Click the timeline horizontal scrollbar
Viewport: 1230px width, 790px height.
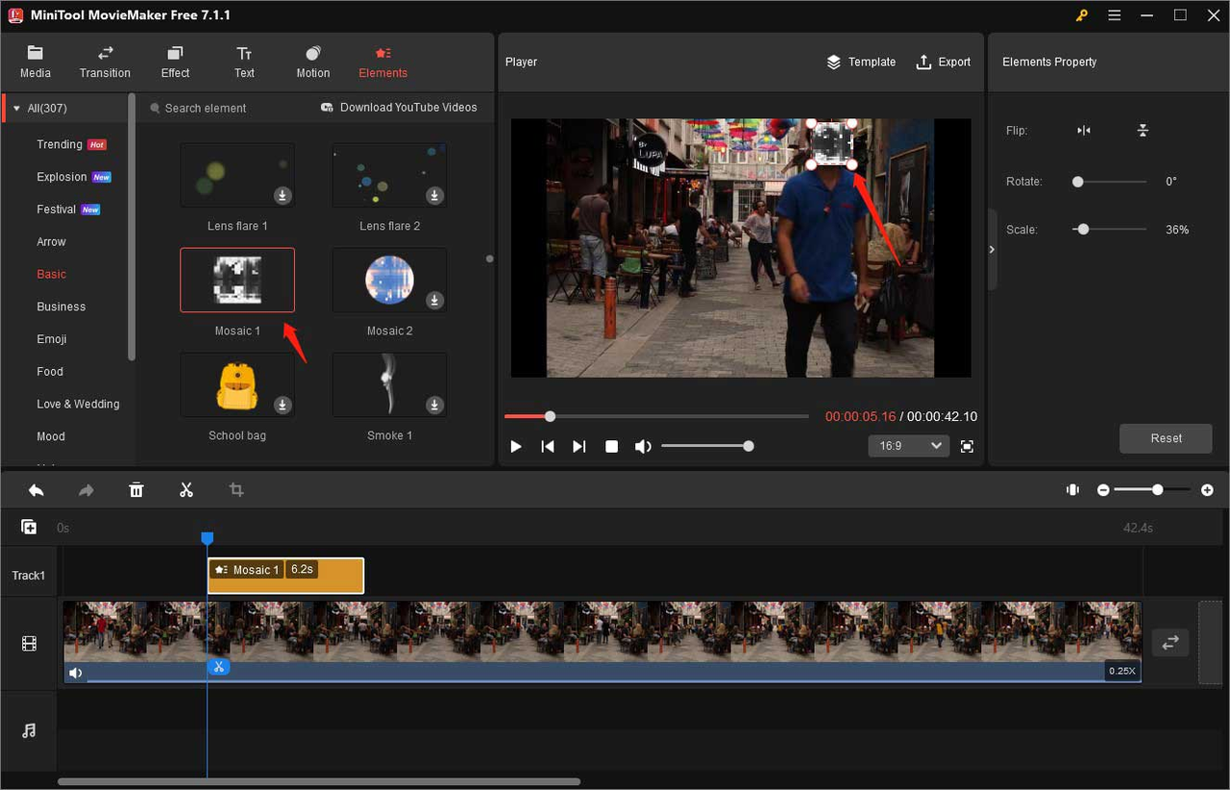319,782
